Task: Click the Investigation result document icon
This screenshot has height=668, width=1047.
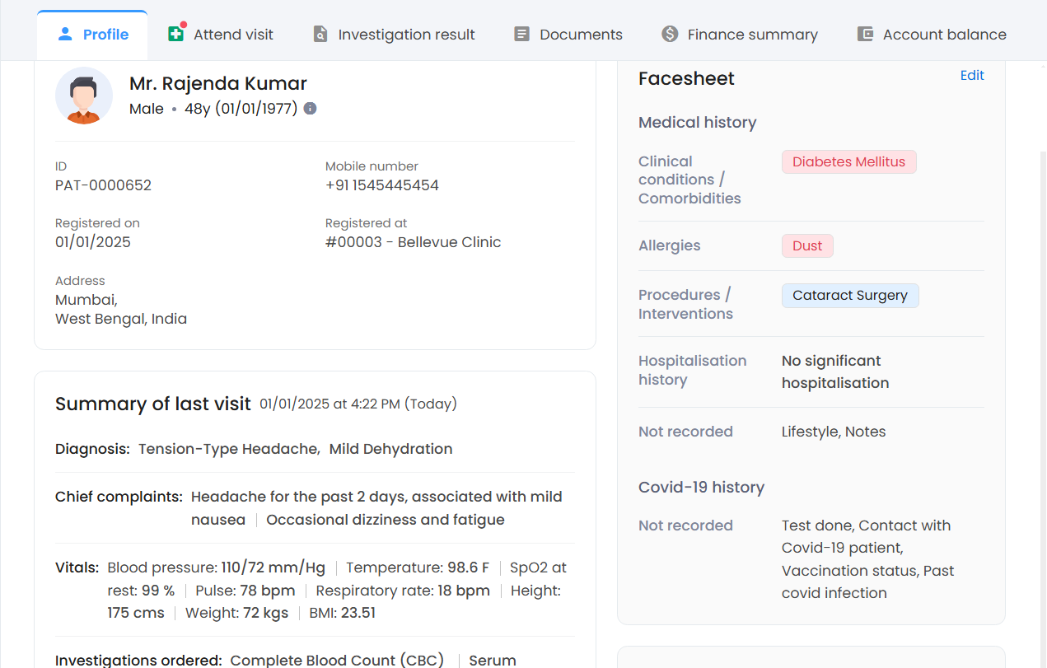Action: click(x=320, y=35)
